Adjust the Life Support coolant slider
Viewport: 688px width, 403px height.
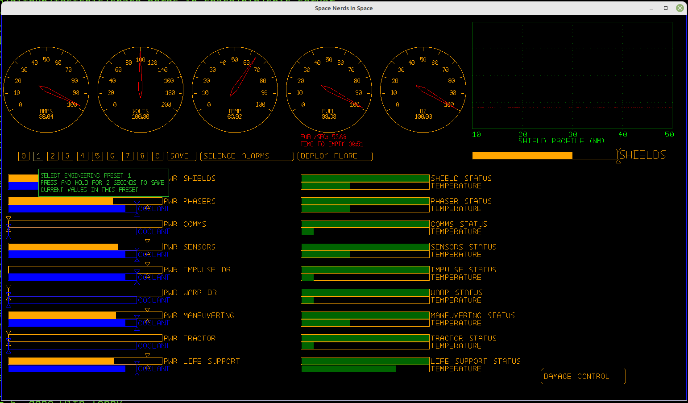[x=72, y=369]
